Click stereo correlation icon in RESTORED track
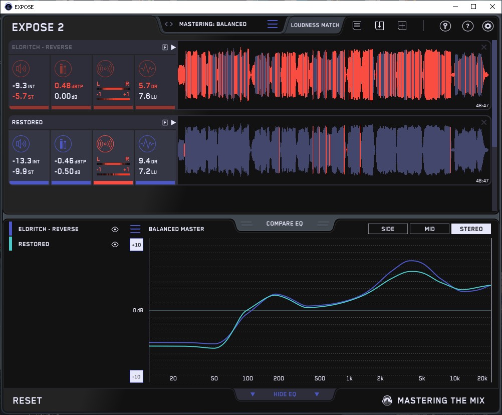 coord(105,144)
